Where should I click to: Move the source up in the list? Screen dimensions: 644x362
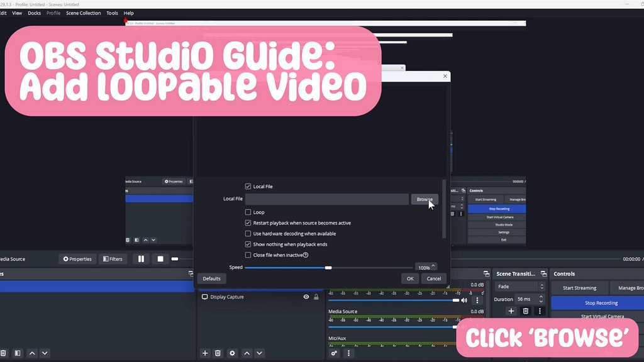[x=247, y=353]
